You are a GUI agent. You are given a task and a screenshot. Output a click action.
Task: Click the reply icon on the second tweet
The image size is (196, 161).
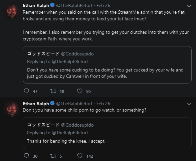tap(26, 156)
